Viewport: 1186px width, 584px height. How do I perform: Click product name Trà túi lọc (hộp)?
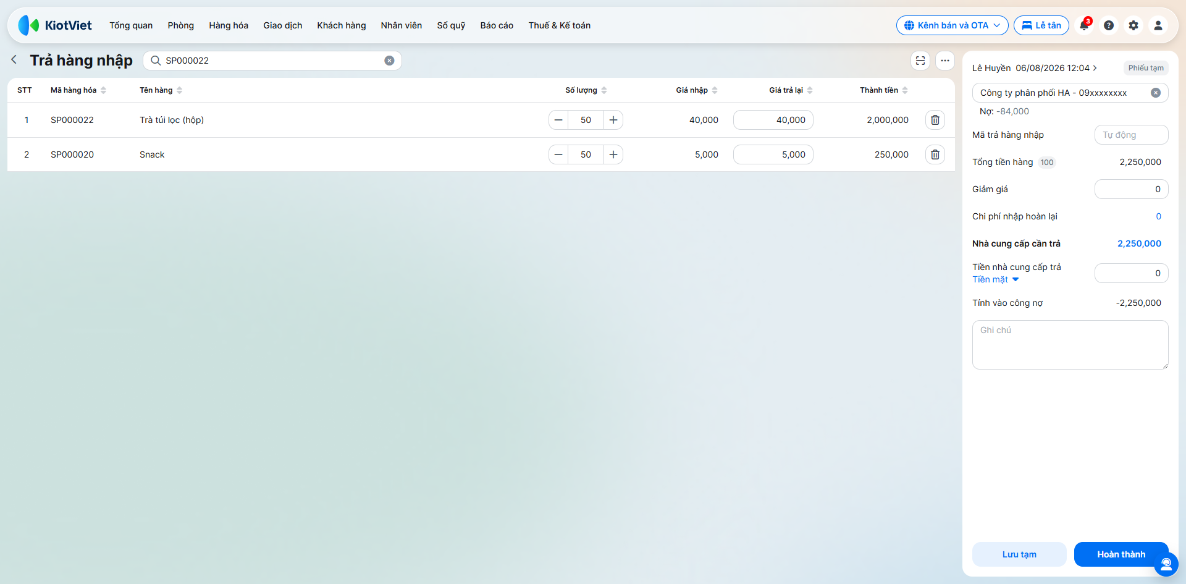point(172,120)
